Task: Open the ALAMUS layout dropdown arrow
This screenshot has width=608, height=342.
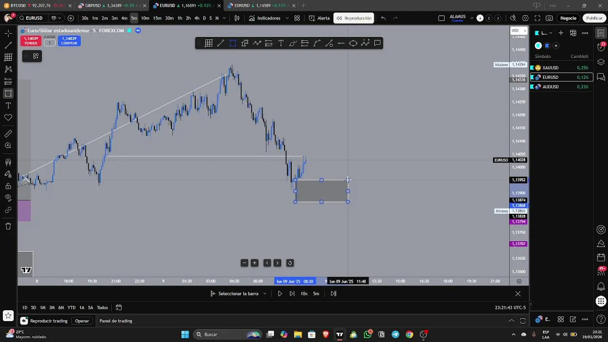Action: [472, 18]
